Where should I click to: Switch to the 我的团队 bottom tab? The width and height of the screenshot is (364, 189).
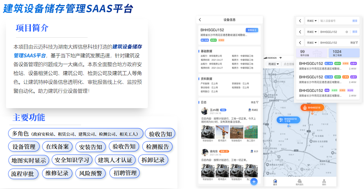[300, 182]
